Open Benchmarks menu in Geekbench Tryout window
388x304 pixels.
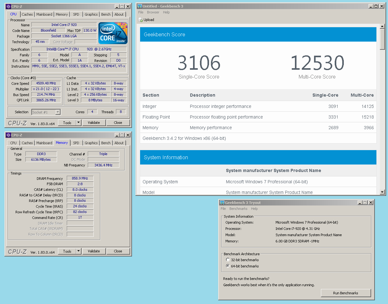tap(238, 209)
